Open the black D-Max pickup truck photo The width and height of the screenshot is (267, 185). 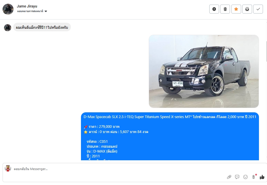(204, 71)
